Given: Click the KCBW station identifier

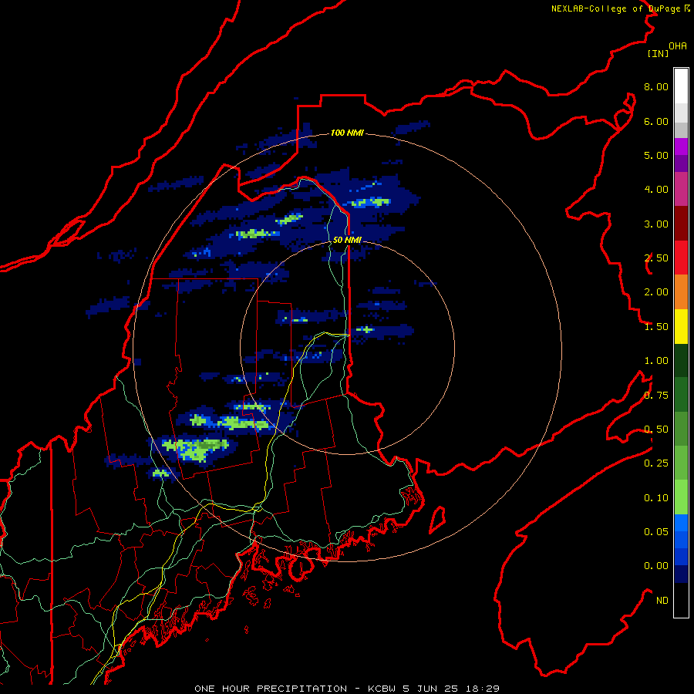Looking at the screenshot, I should pos(382,689).
